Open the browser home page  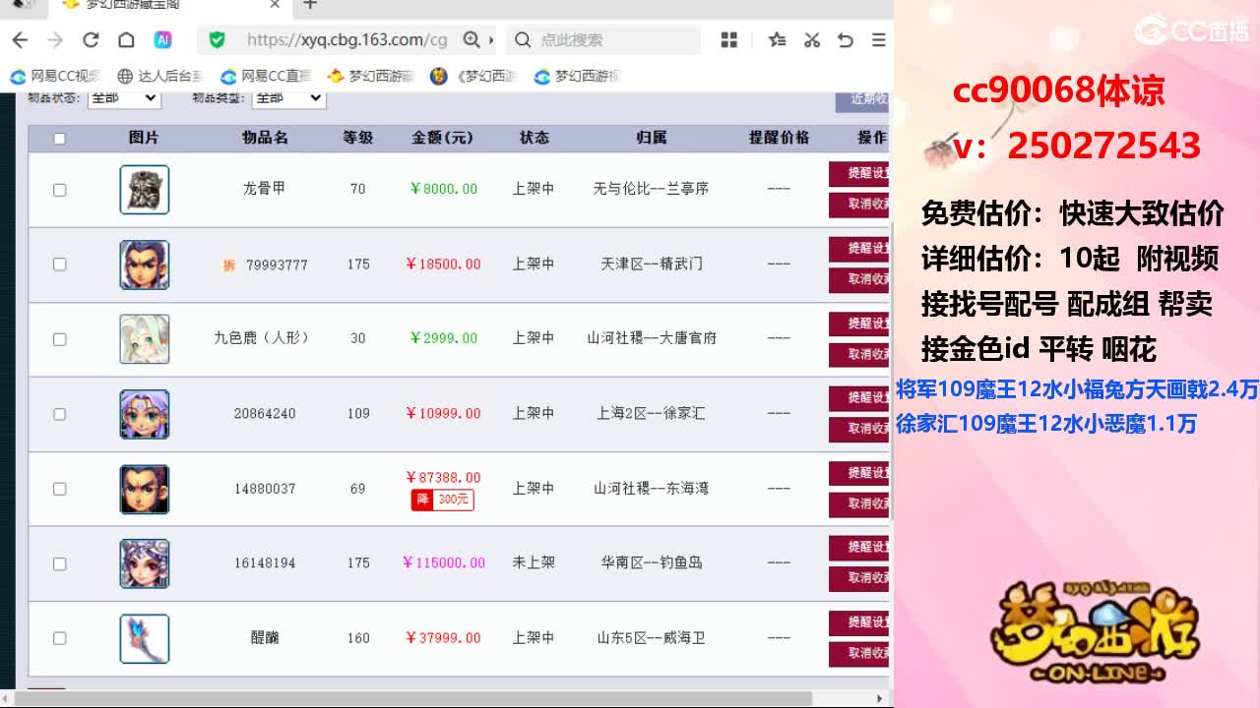[126, 40]
